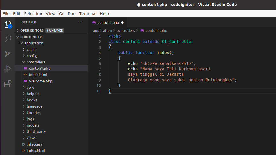Click line number 11 in gutter
The image size is (276, 155).
pos(98,91)
